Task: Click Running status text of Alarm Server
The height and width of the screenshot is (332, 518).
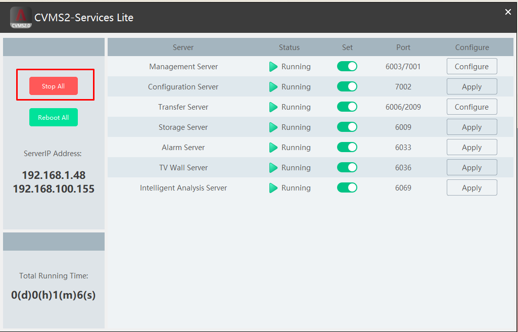Action: 296,148
